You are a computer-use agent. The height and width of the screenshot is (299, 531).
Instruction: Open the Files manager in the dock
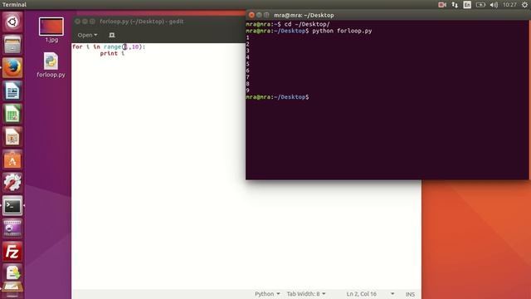pyautogui.click(x=12, y=44)
